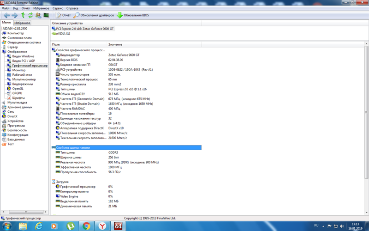Select DirectX in the tree
Screen dimensions: 369x231
coord(12,116)
